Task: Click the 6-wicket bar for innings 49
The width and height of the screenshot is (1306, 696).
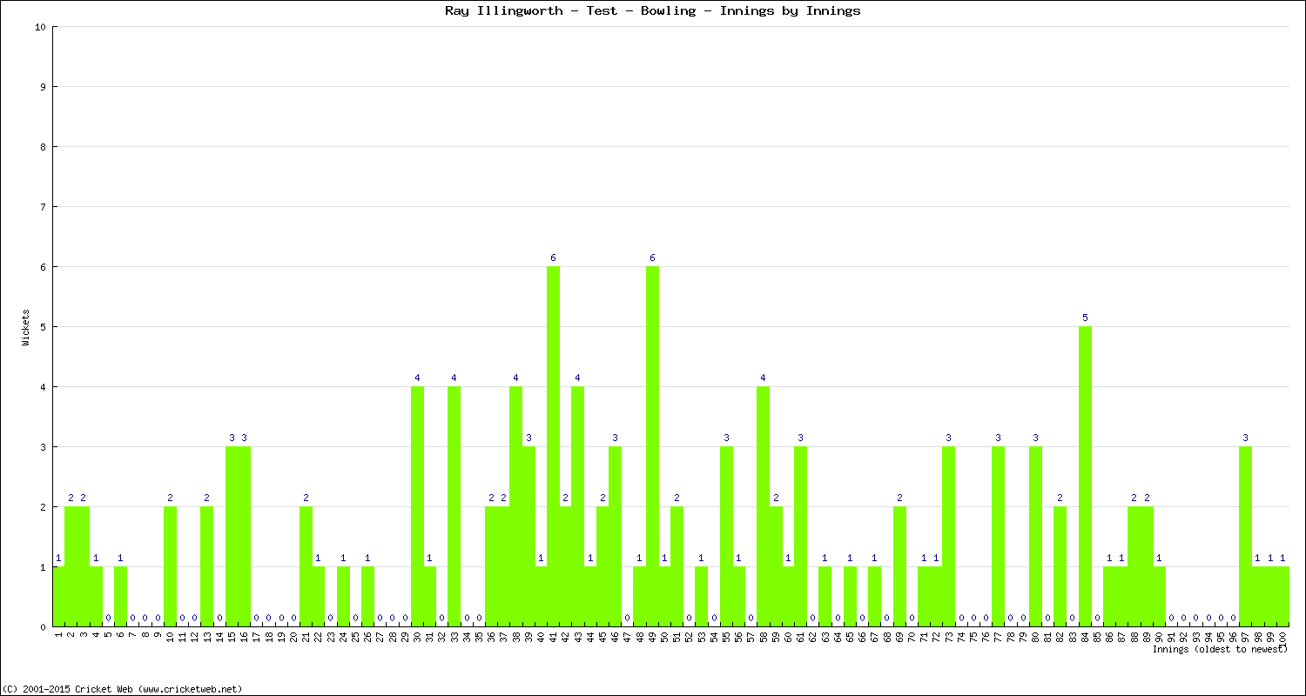Action: [652, 446]
